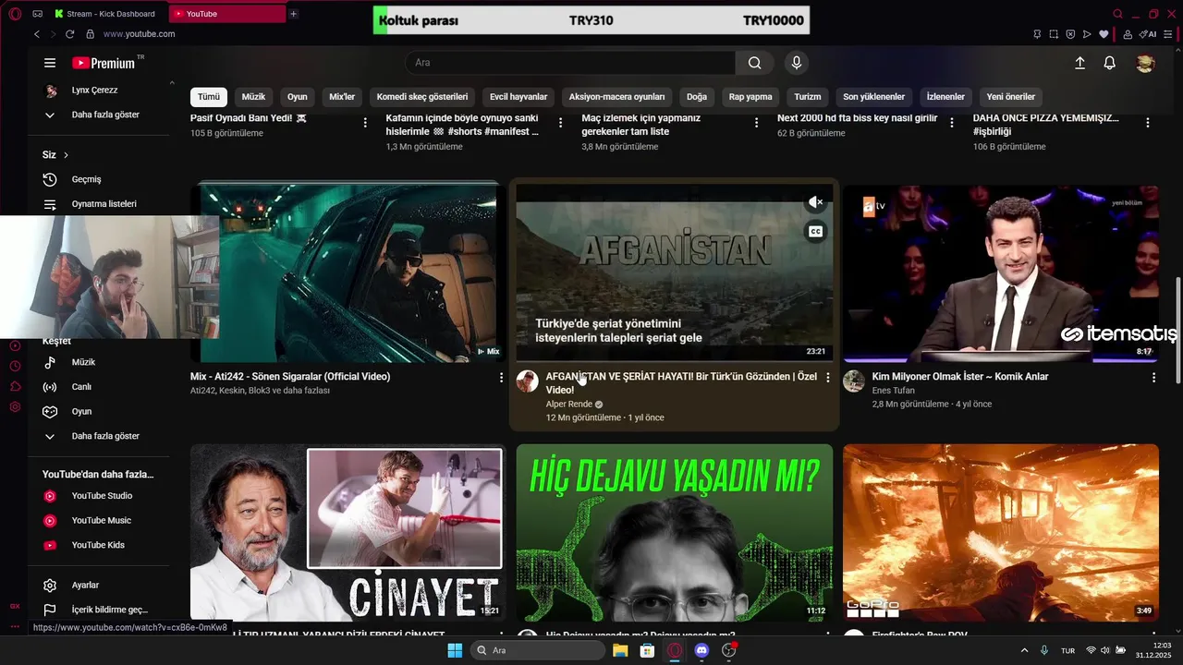Open YouTube notifications bell
Viewport: 1183px width, 665px height.
pos(1110,63)
